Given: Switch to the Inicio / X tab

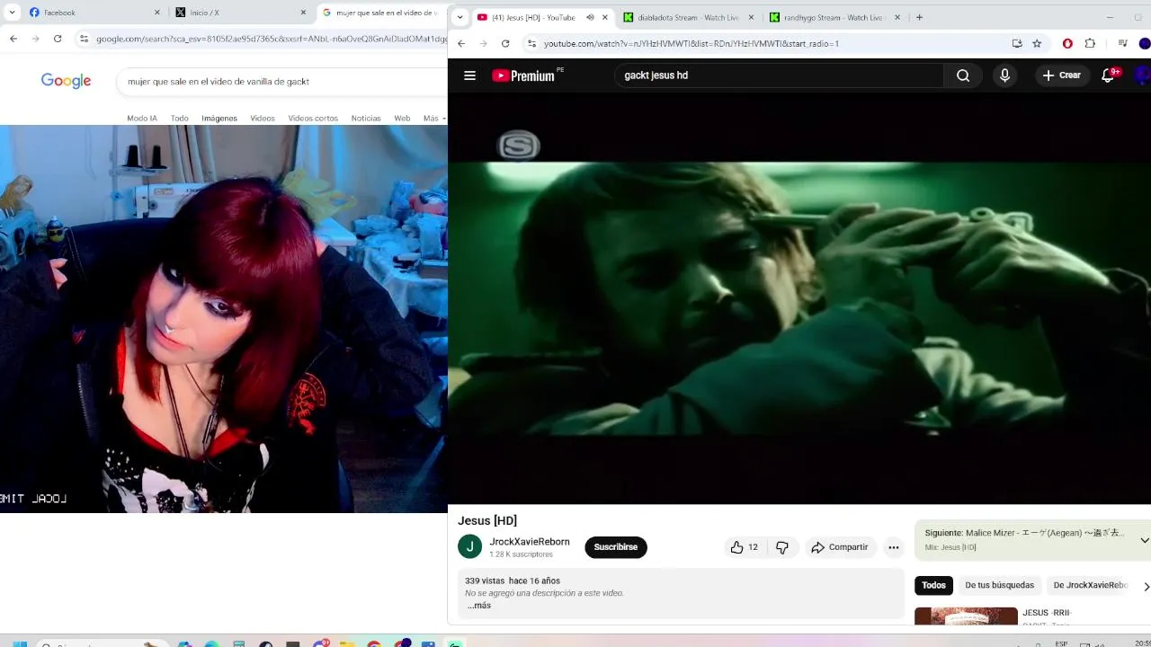Looking at the screenshot, I should [241, 13].
